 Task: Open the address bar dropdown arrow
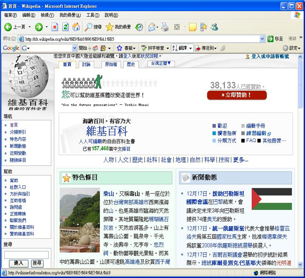pyautogui.click(x=262, y=39)
